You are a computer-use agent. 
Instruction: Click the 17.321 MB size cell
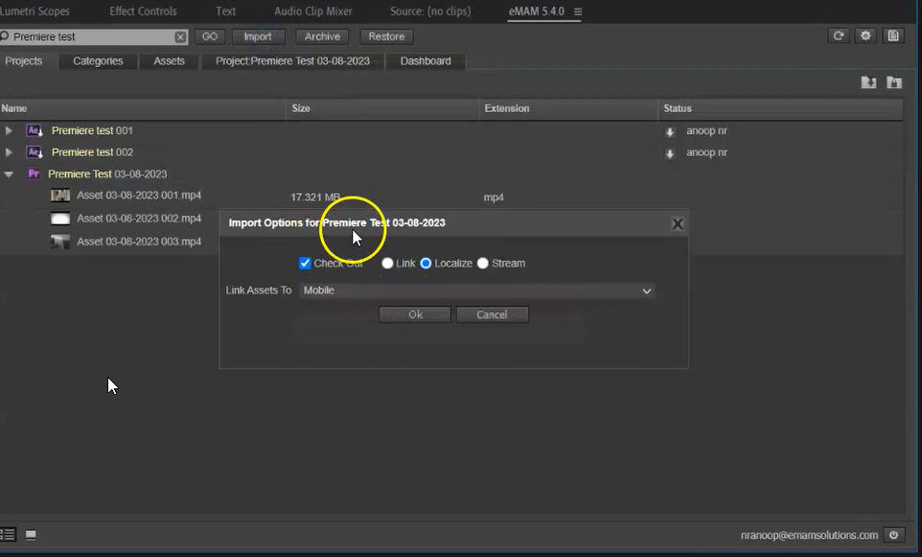coord(315,197)
